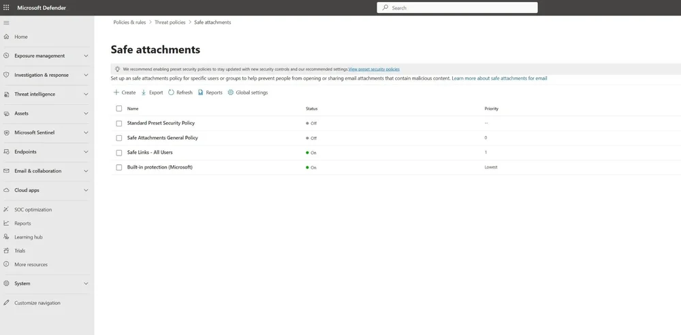Toggle the select-all checkbox in Name header
This screenshot has width=681, height=335.
click(x=119, y=108)
